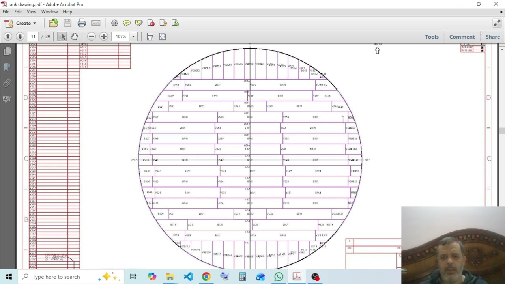
Task: Open the Window menu
Action: 49,12
